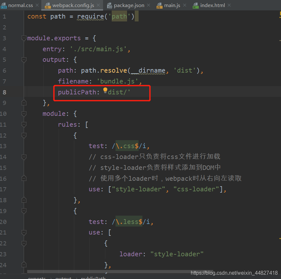
Task: Click the 'require' function call on line 1
Action: [91, 17]
